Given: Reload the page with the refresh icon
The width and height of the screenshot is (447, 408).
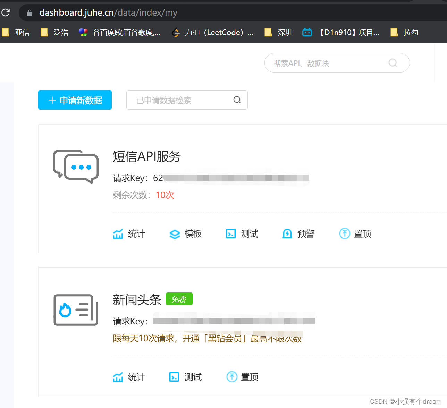Looking at the screenshot, I should coord(5,13).
